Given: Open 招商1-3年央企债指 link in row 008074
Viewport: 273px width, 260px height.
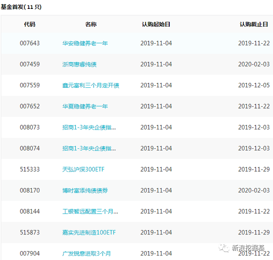Looking at the screenshot, I should [89, 148].
